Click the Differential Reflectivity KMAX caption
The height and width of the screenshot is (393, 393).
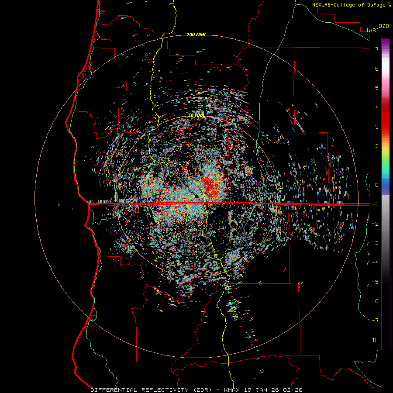point(196,390)
